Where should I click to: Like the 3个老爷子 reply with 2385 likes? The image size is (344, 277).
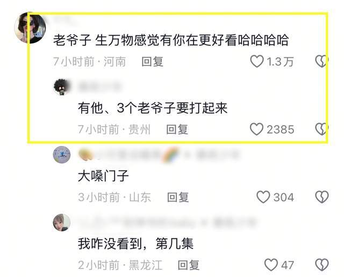click(256, 129)
